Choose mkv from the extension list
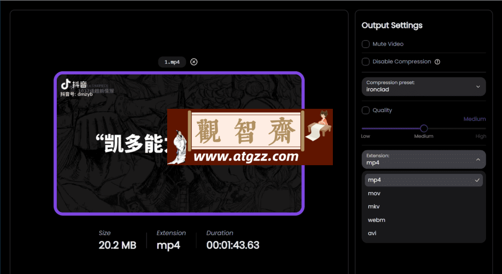 point(424,207)
